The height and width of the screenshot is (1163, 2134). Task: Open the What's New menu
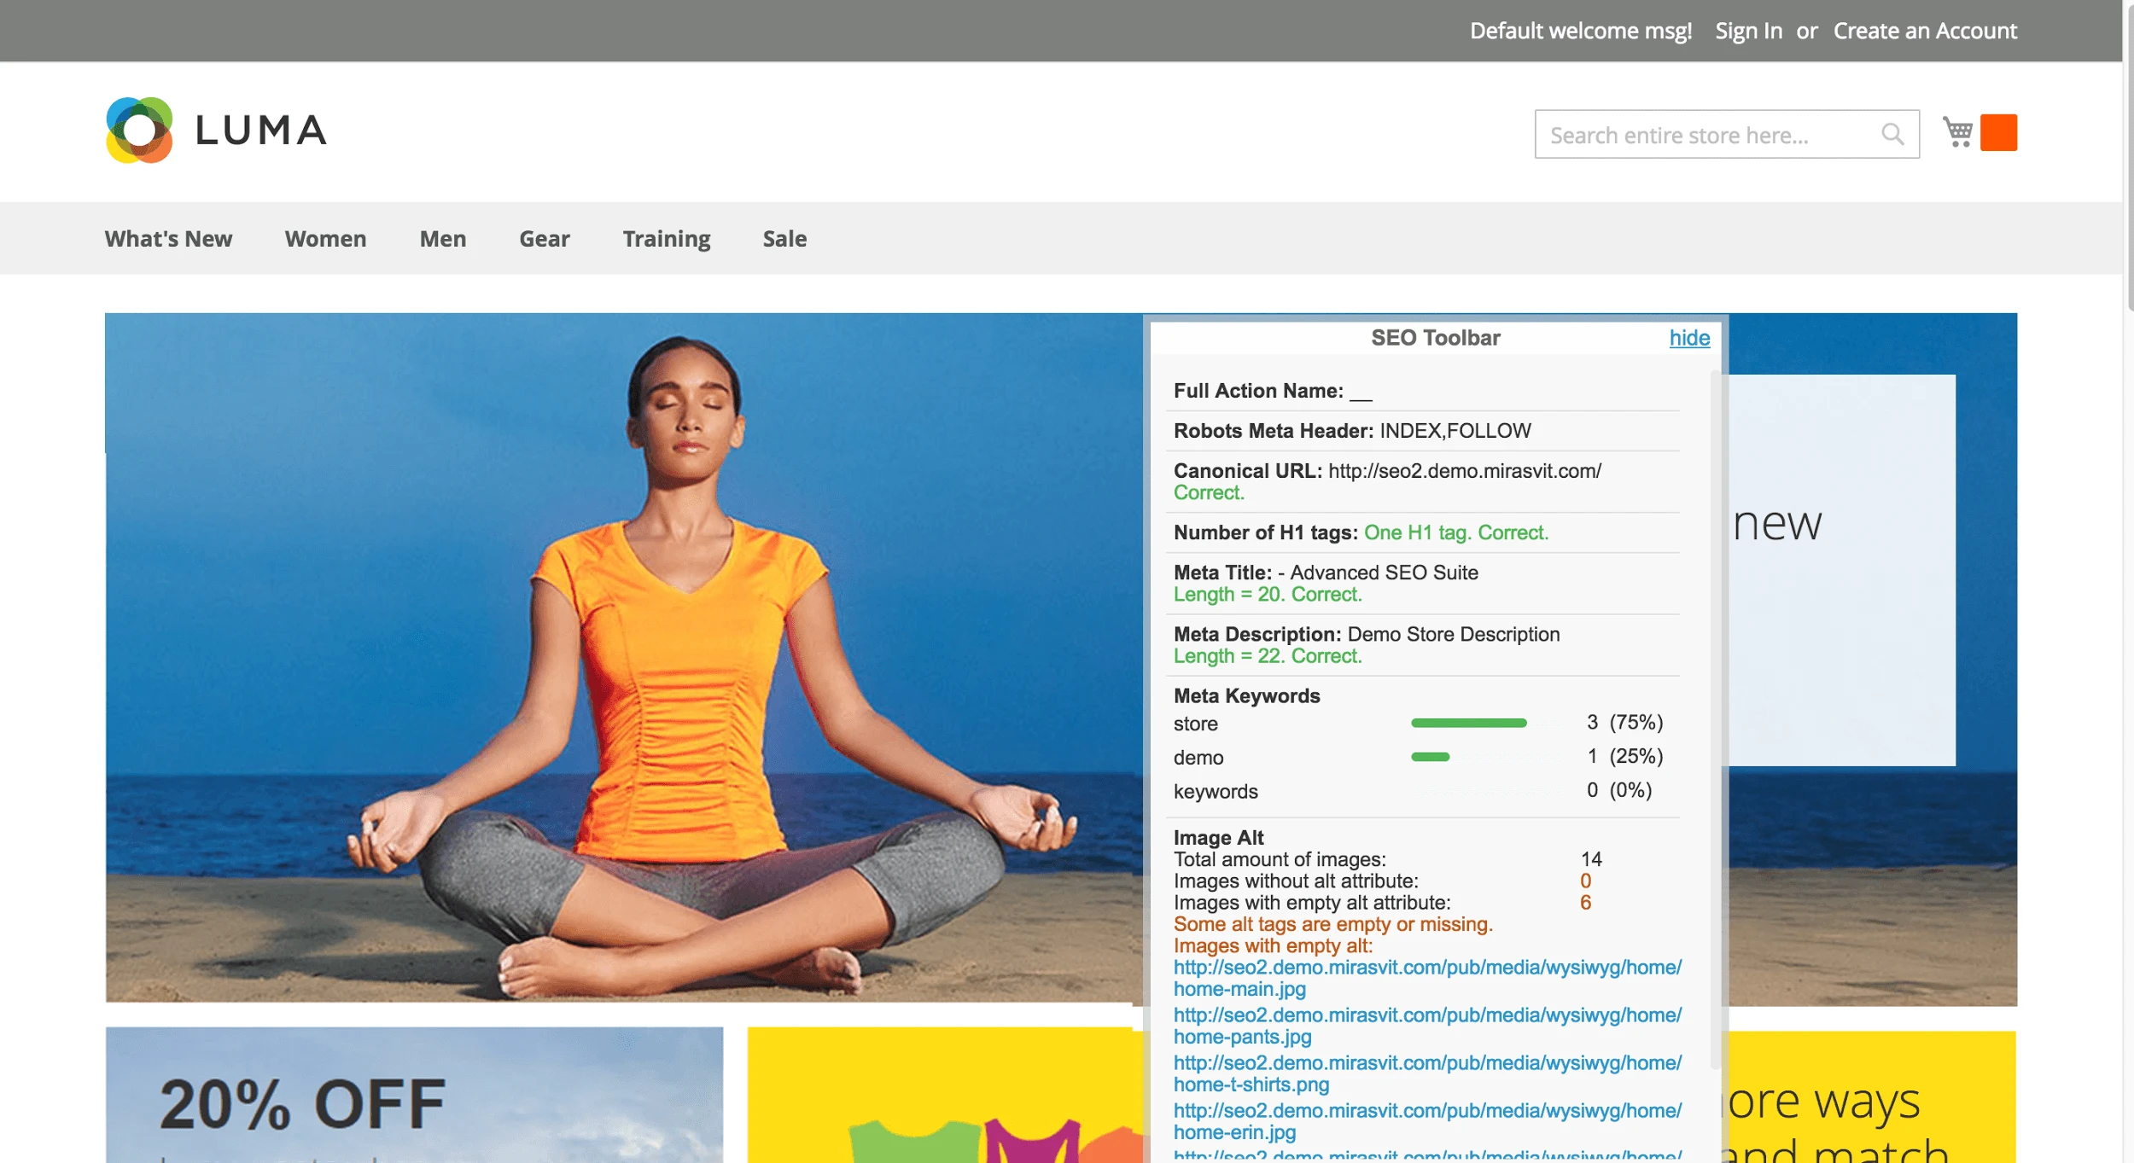[168, 239]
